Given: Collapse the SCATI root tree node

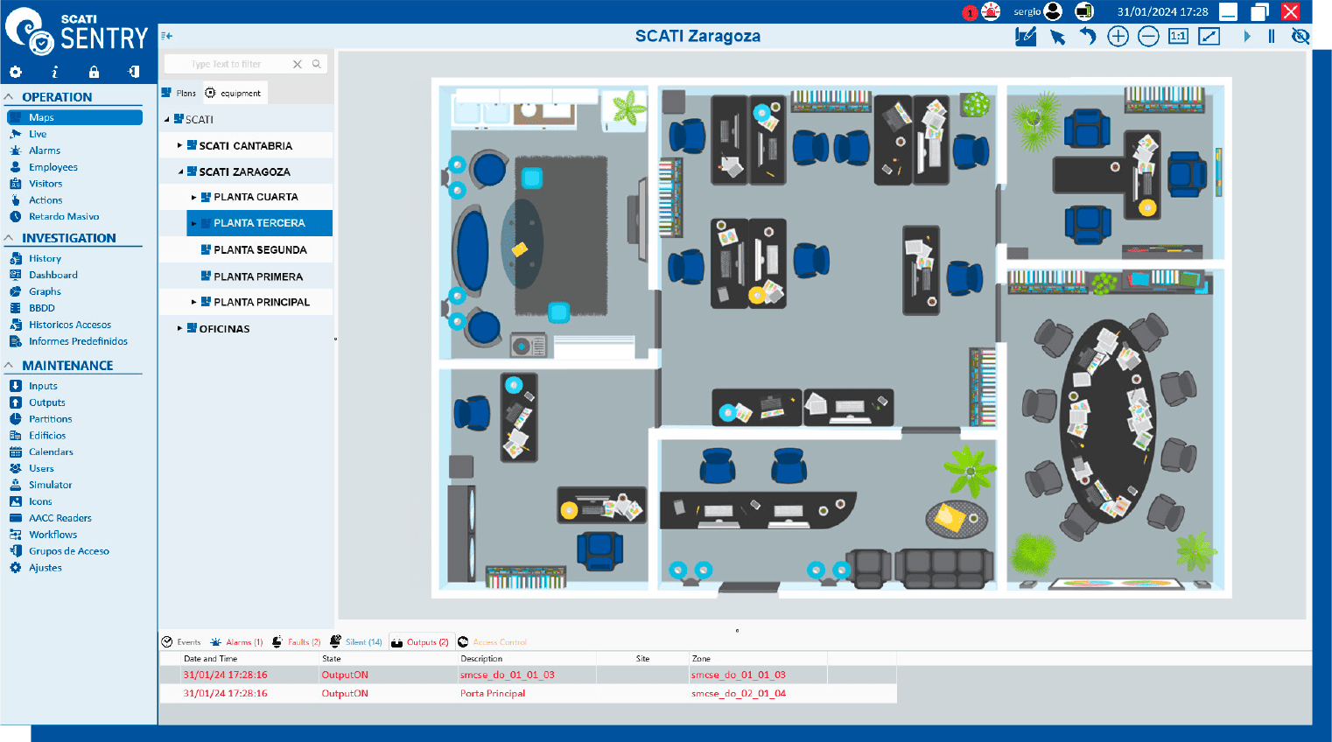Looking at the screenshot, I should 166,119.
